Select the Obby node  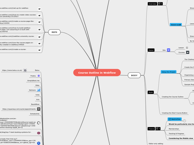pos(37,85)
